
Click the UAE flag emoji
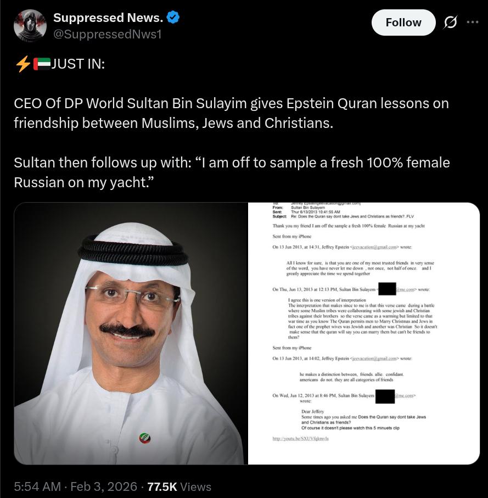point(42,64)
